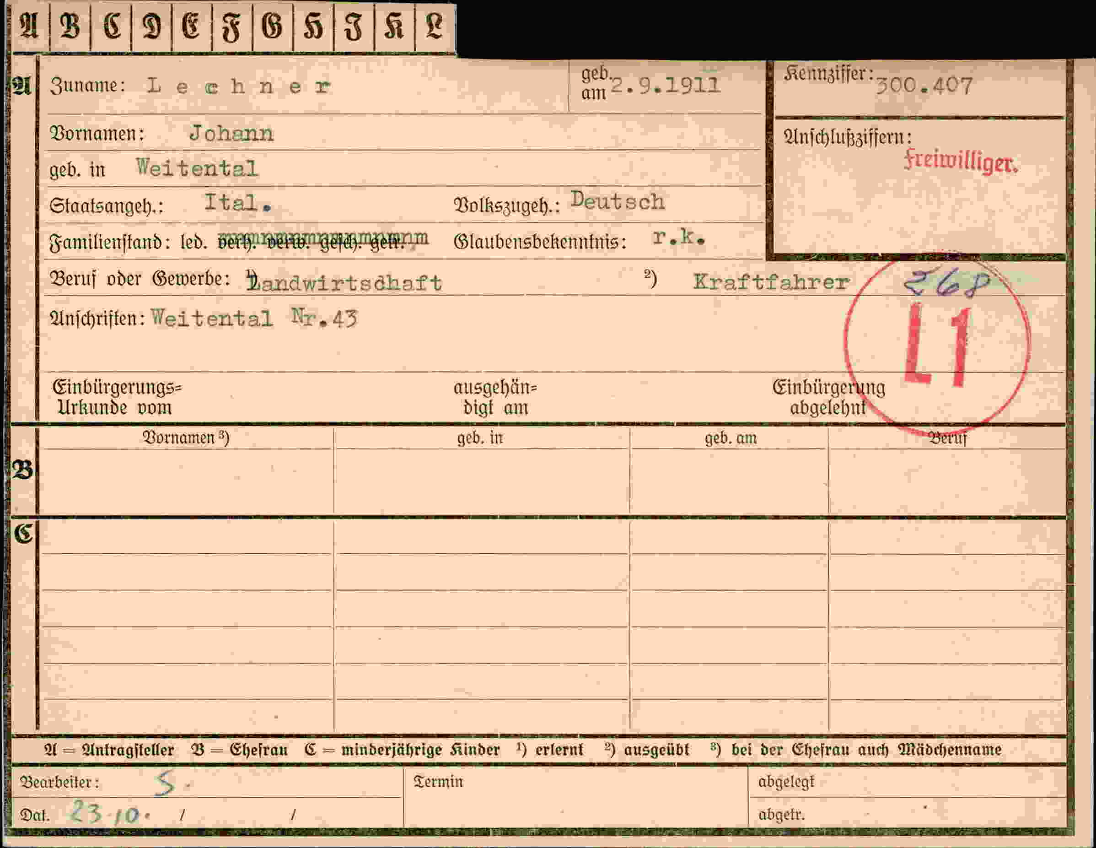The height and width of the screenshot is (848, 1096).
Task: Click the citizenship value Ital.
Action: pyautogui.click(x=238, y=203)
